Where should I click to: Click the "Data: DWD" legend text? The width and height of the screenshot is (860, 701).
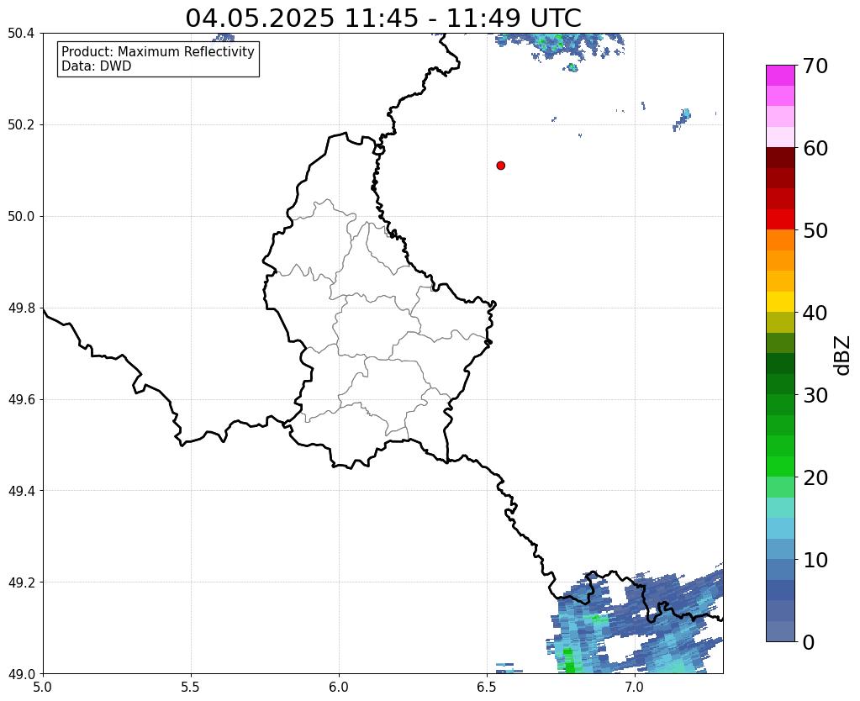coord(97,66)
